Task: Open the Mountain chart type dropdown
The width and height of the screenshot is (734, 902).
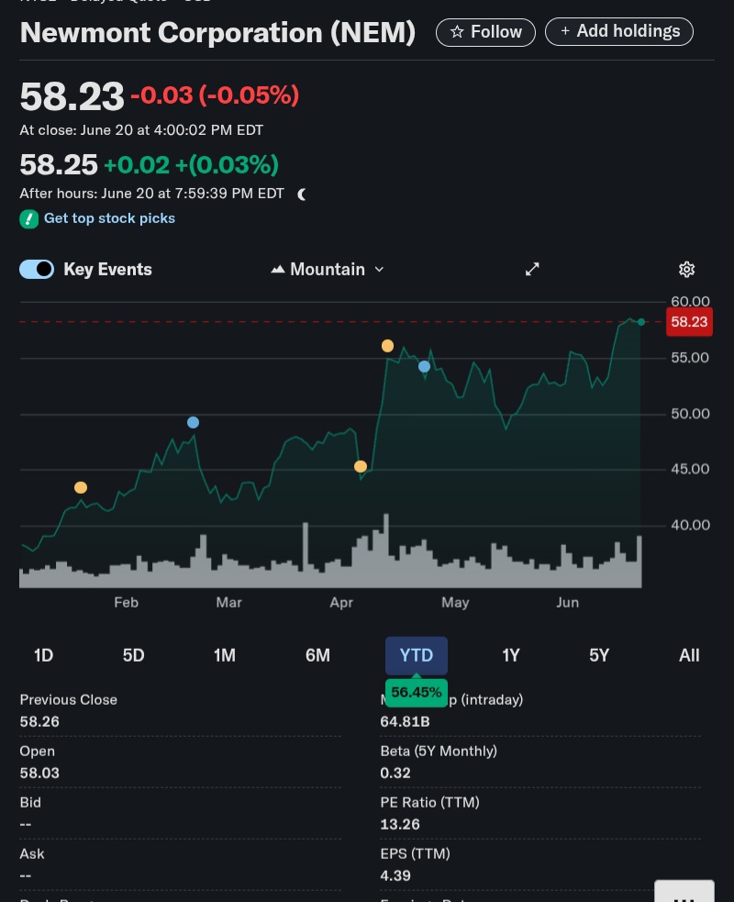Action: [x=328, y=269]
